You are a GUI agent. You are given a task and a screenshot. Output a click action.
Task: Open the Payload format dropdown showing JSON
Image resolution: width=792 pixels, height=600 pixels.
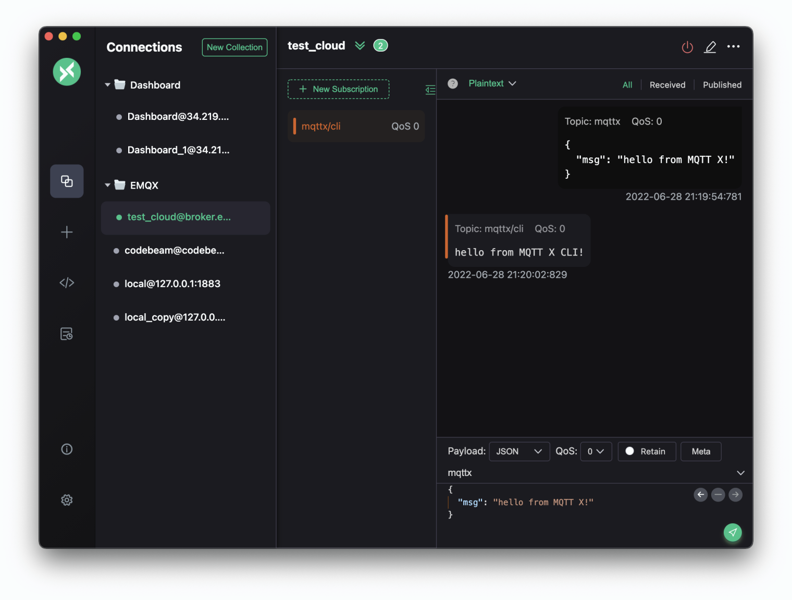519,451
